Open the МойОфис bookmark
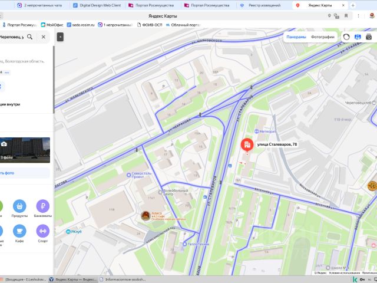The height and width of the screenshot is (283, 377). (x=52, y=25)
